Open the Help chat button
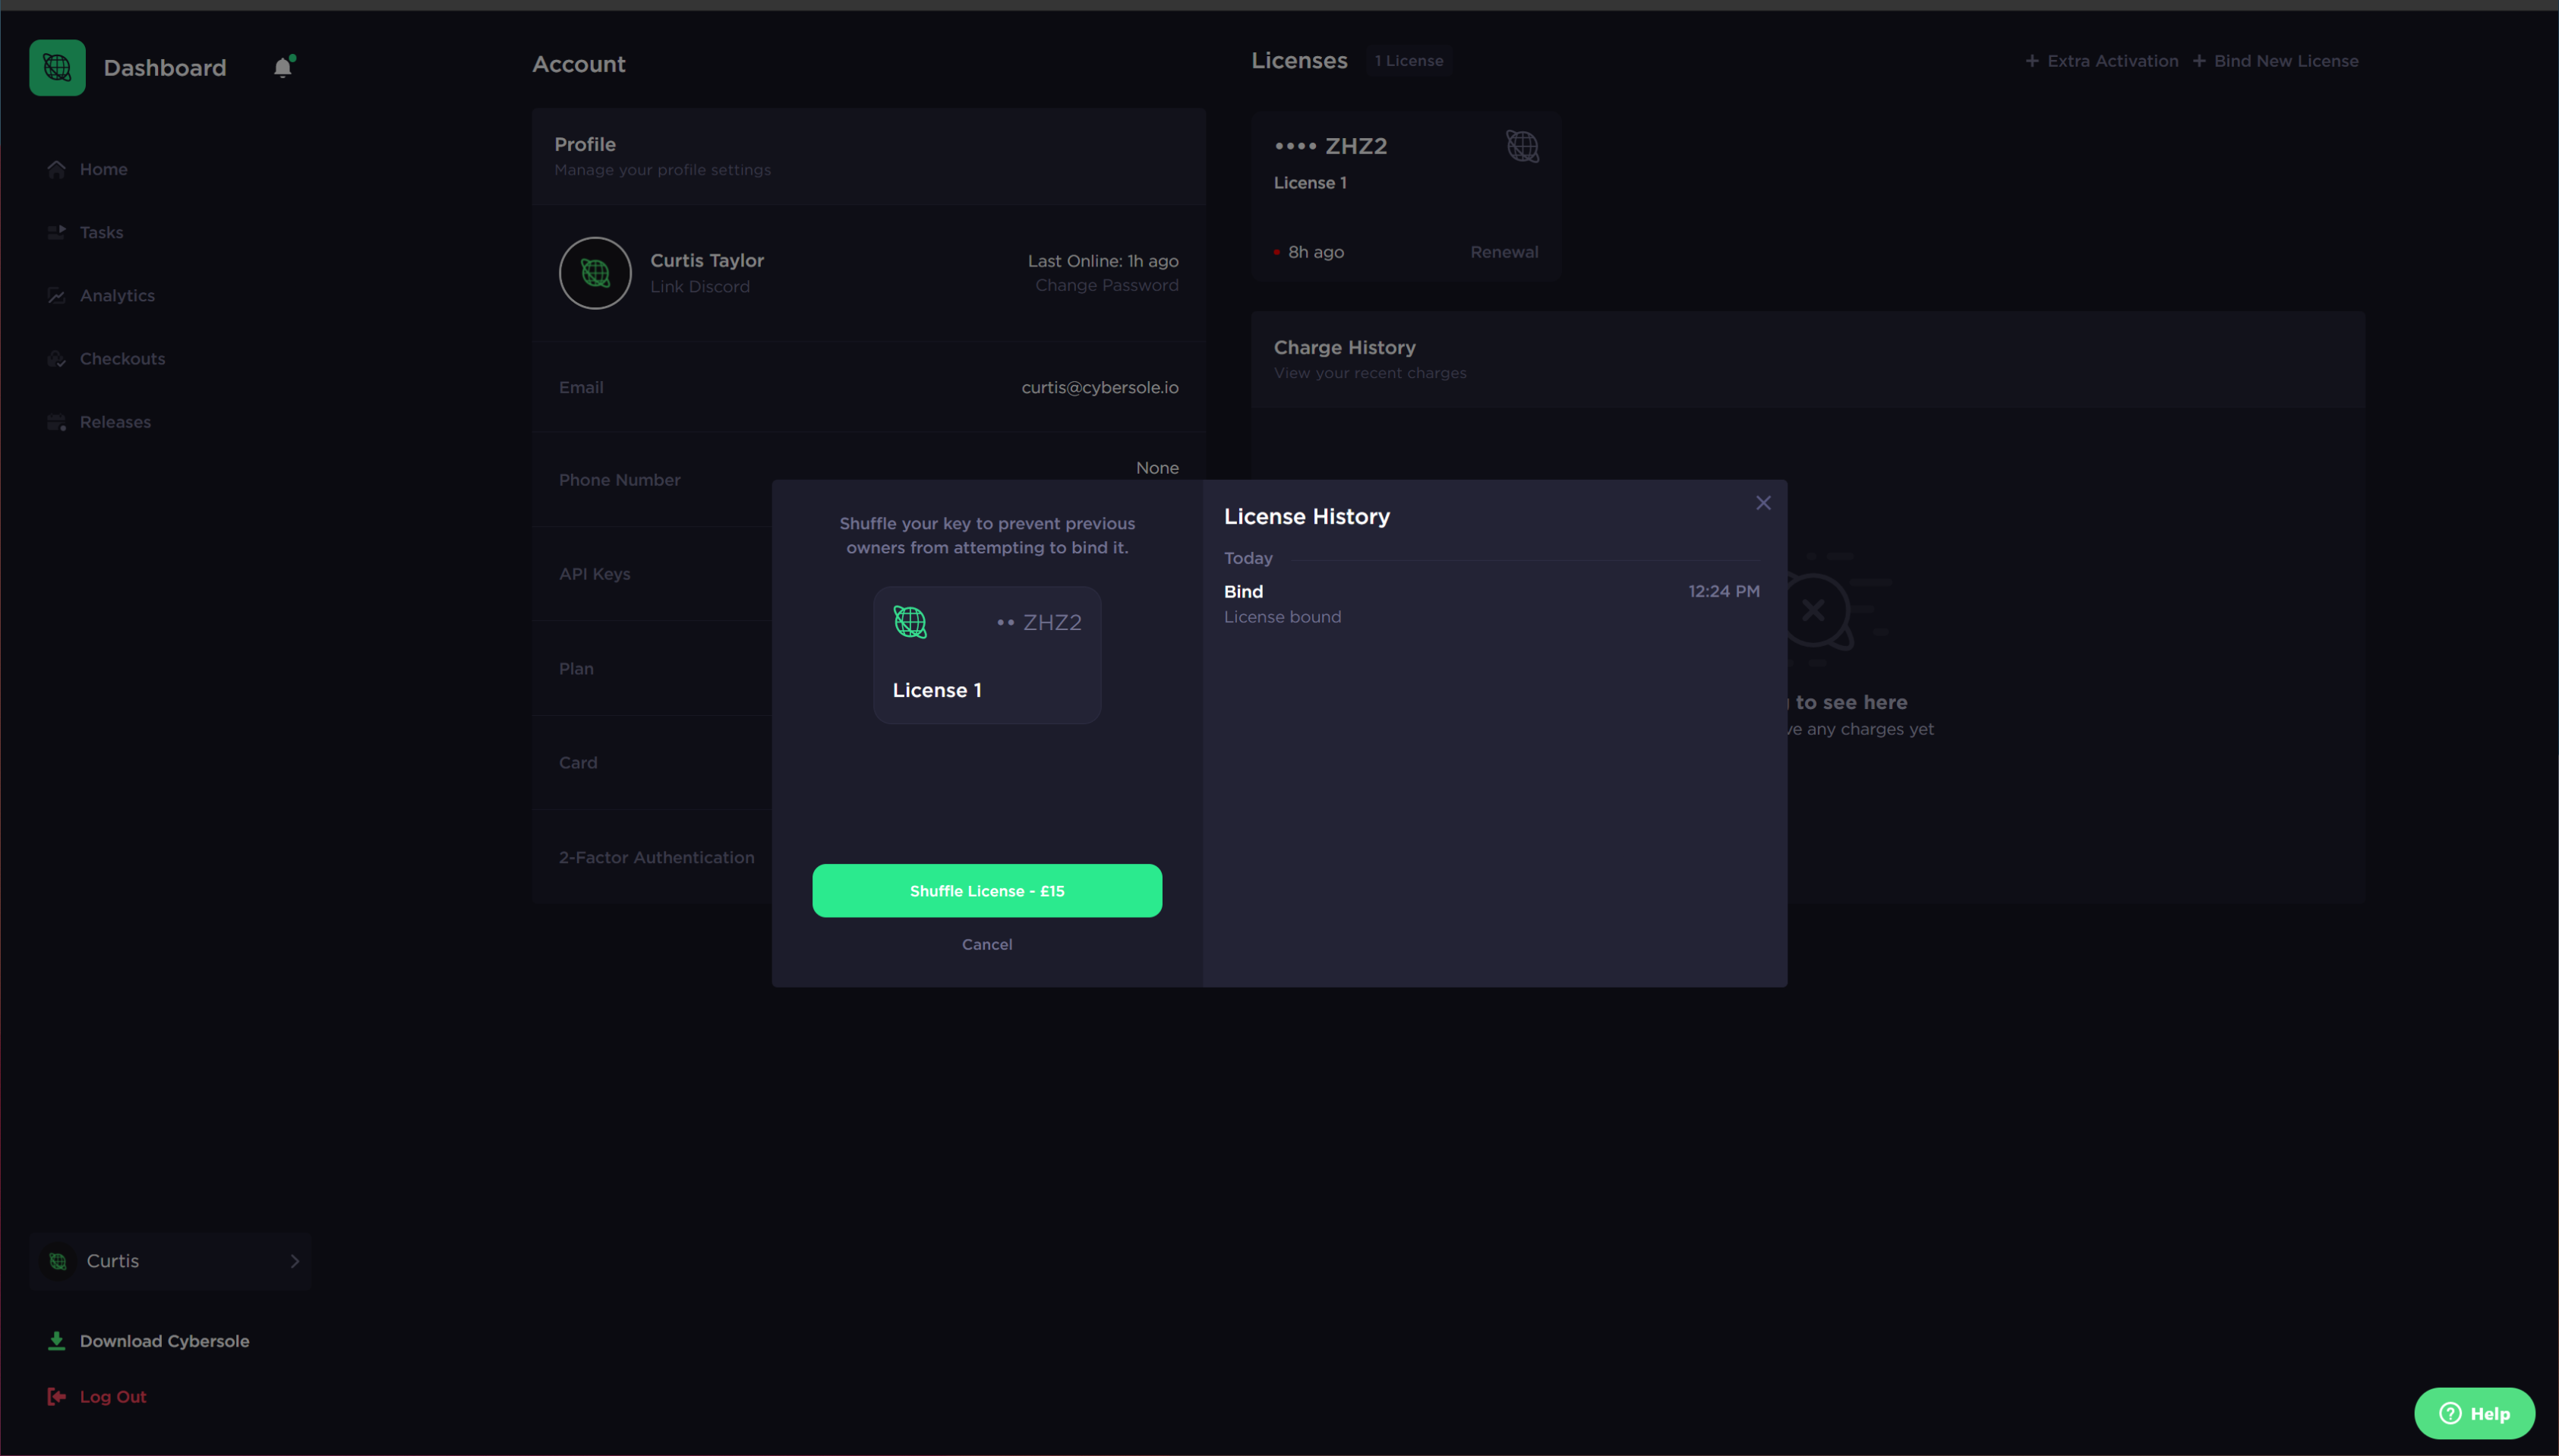Screen dimensions: 2559x1456 pyautogui.click(x=2474, y=1413)
